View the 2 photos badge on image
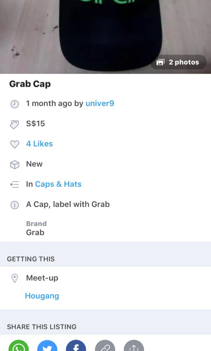The width and height of the screenshot is (211, 351). tap(178, 62)
